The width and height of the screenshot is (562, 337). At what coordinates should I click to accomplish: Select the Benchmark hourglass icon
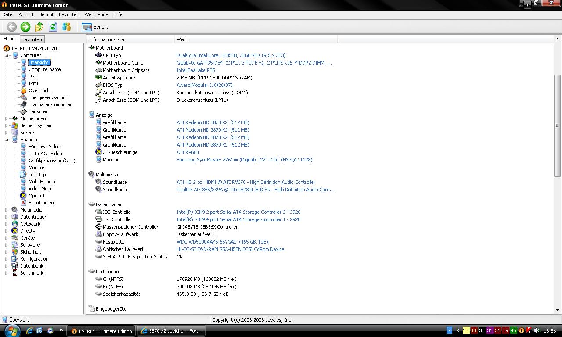pyautogui.click(x=15, y=273)
